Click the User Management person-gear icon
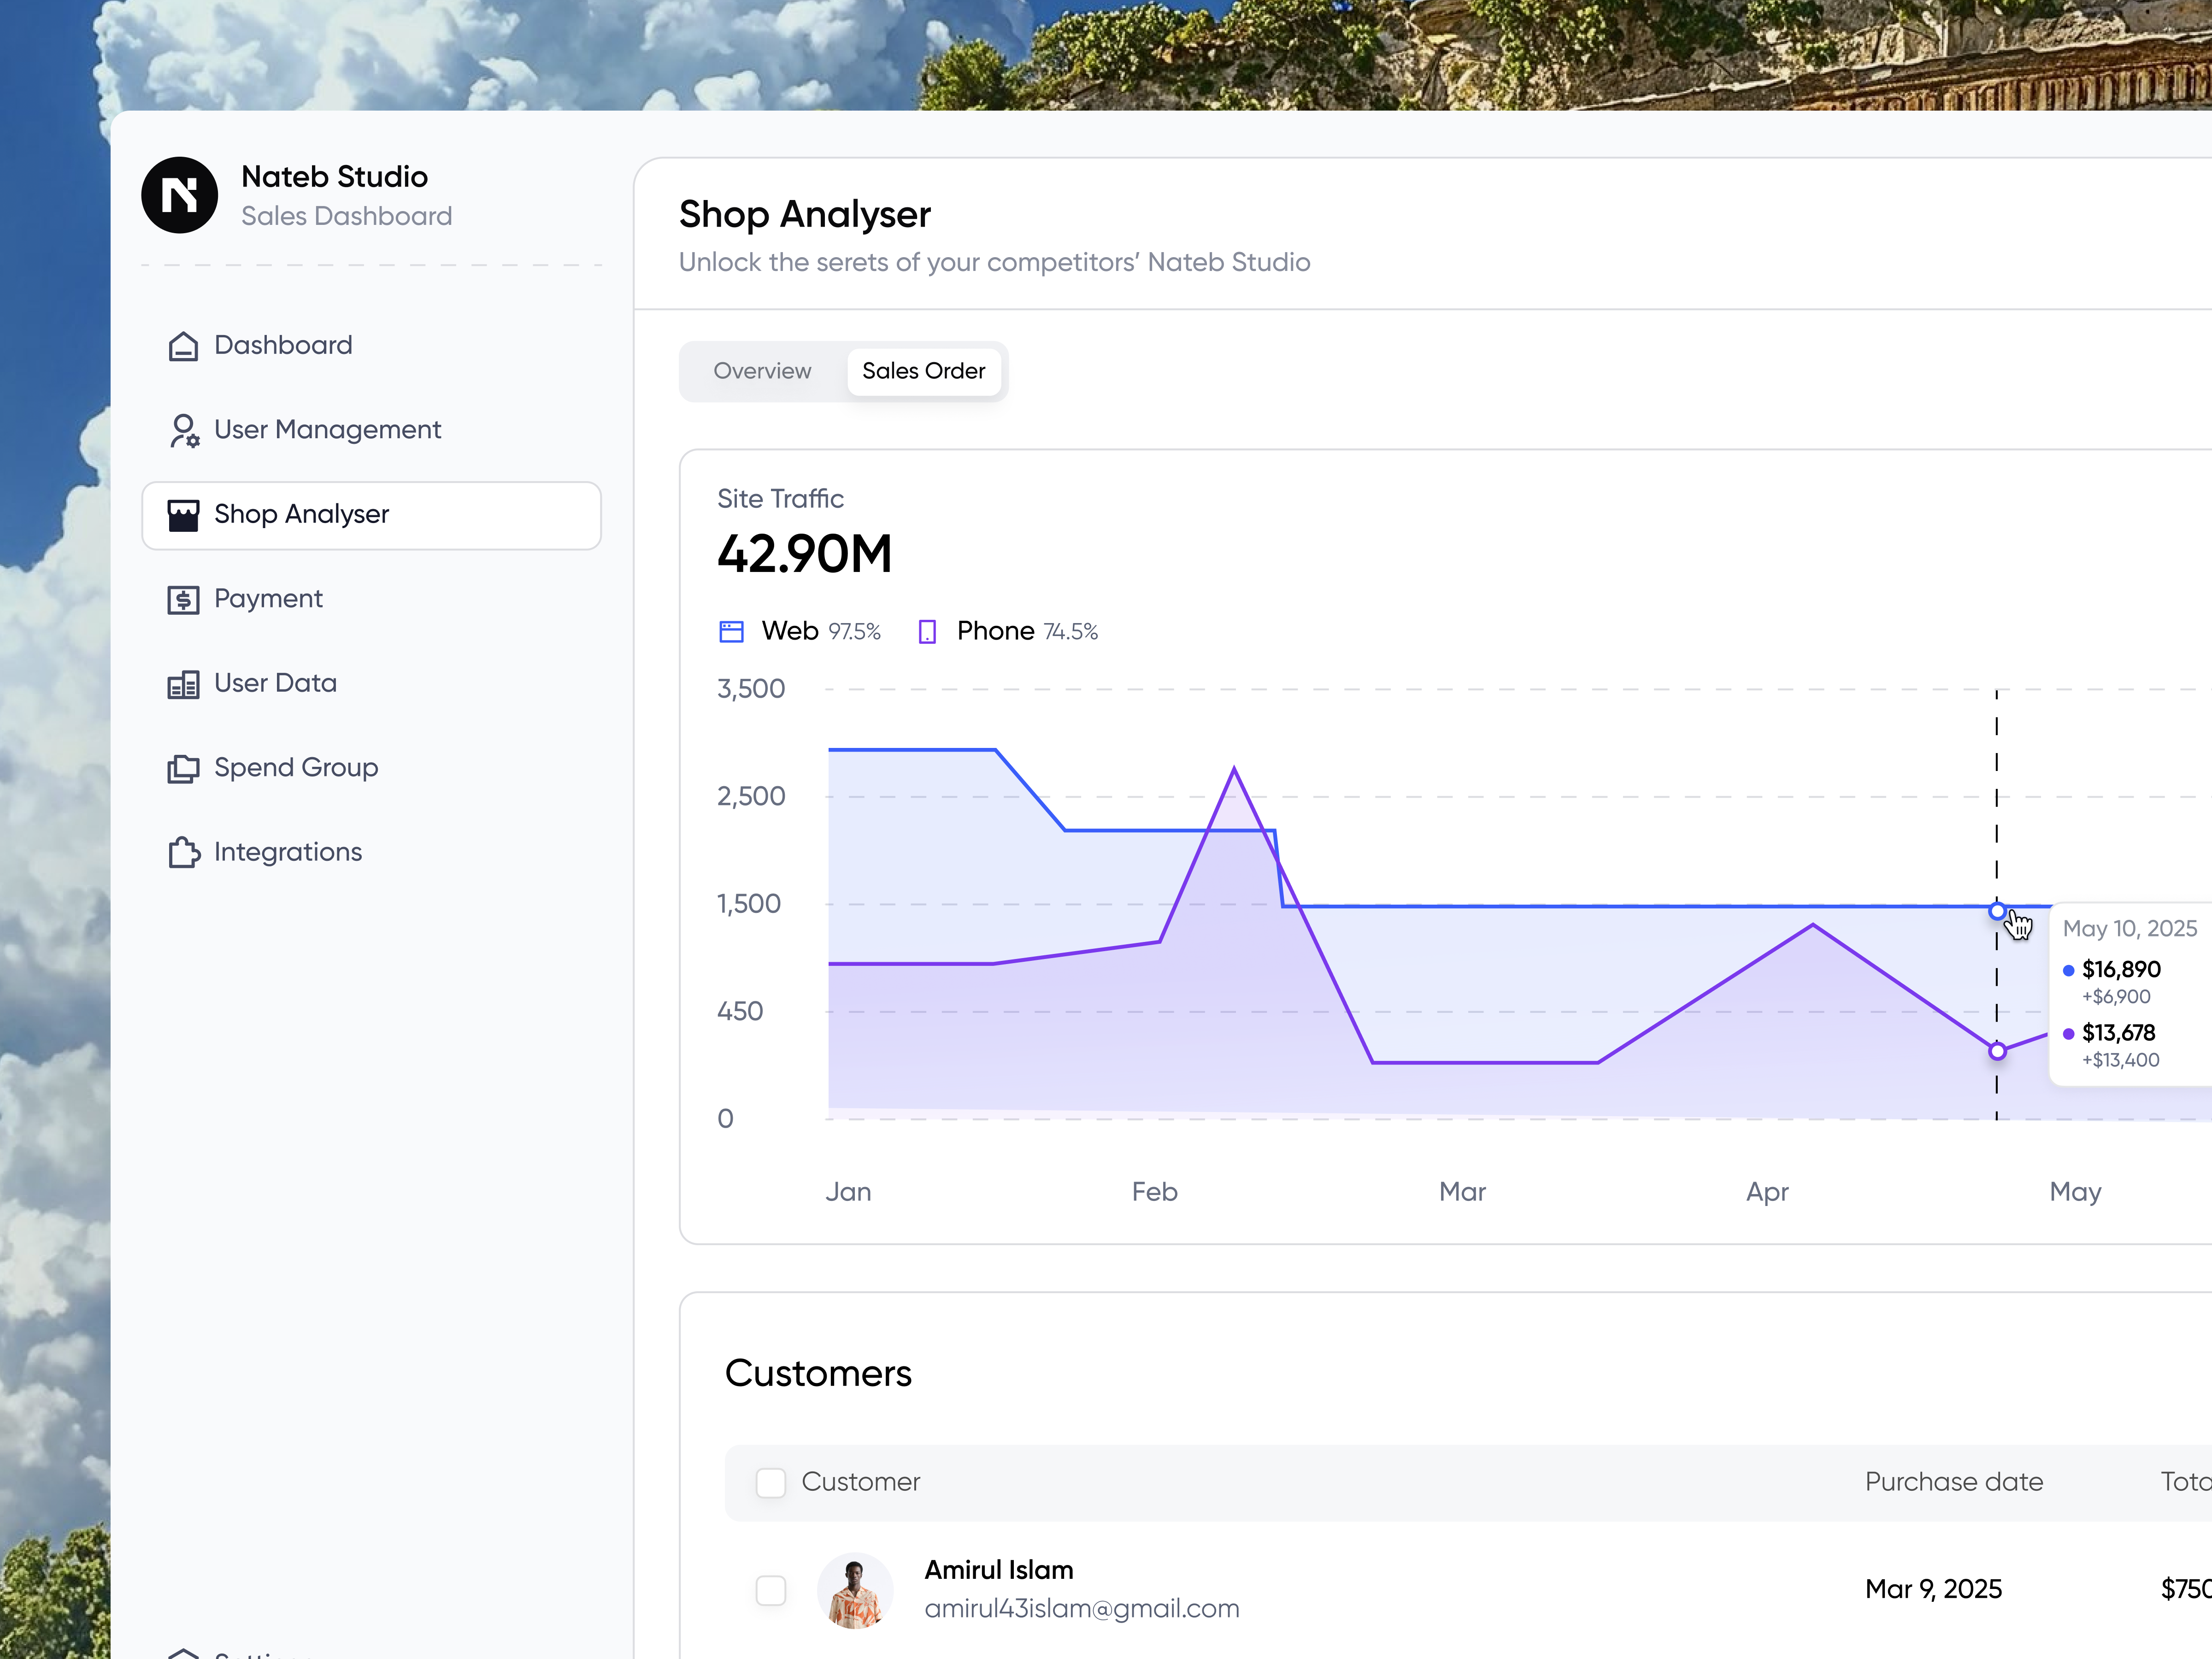 [x=183, y=431]
